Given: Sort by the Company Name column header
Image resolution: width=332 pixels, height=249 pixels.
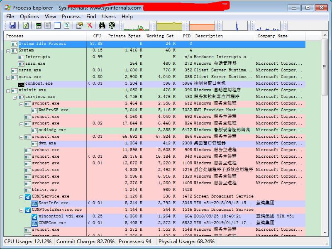Looking at the screenshot, I should 280,36.
